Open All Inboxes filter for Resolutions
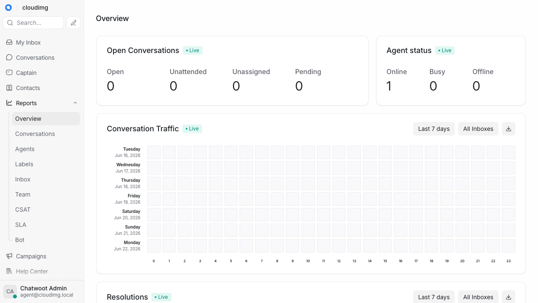Image resolution: width=538 pixels, height=303 pixels. point(478,297)
